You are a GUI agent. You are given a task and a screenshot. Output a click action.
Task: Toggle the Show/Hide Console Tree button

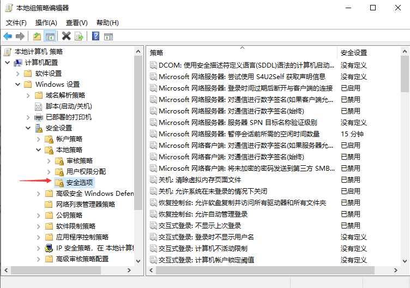click(50, 37)
